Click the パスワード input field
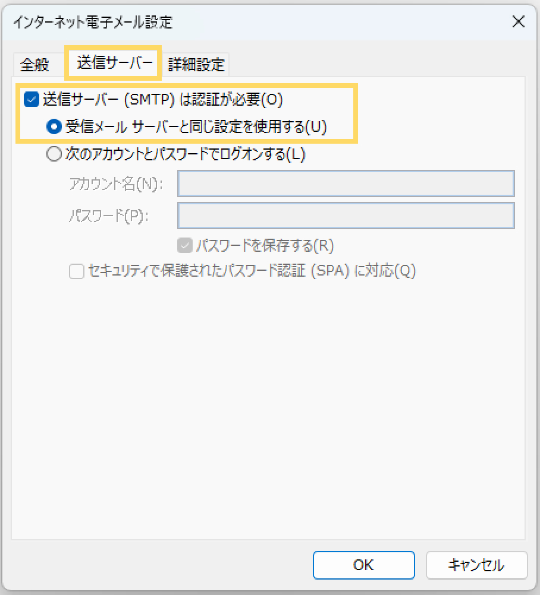The image size is (540, 595). (x=346, y=216)
